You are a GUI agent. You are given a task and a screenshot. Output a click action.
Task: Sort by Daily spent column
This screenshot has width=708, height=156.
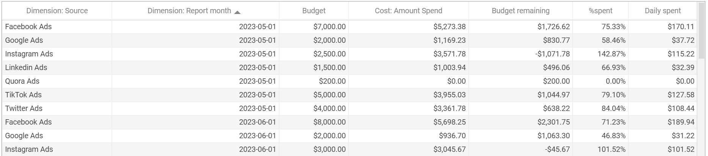(662, 11)
